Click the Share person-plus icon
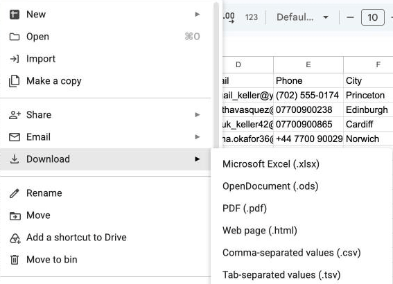Viewport: 393px width, 284px height. [15, 115]
